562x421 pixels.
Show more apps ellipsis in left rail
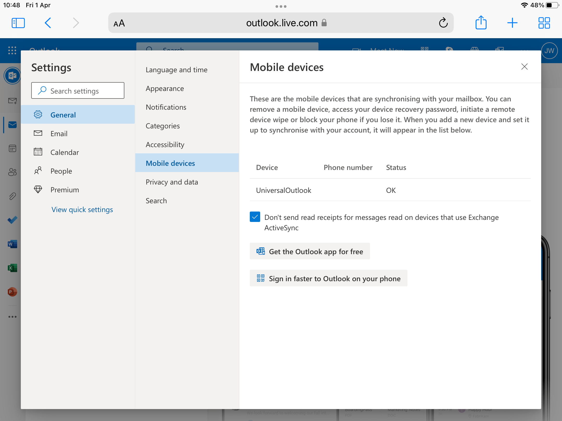12,317
